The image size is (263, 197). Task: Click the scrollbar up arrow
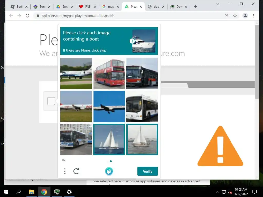(x=257, y=23)
